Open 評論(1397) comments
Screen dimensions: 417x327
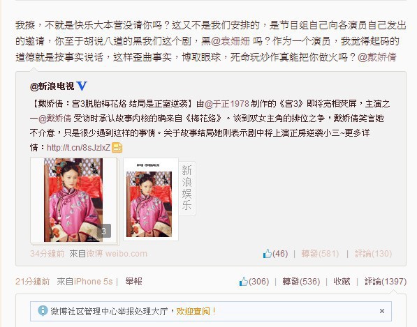(386, 282)
